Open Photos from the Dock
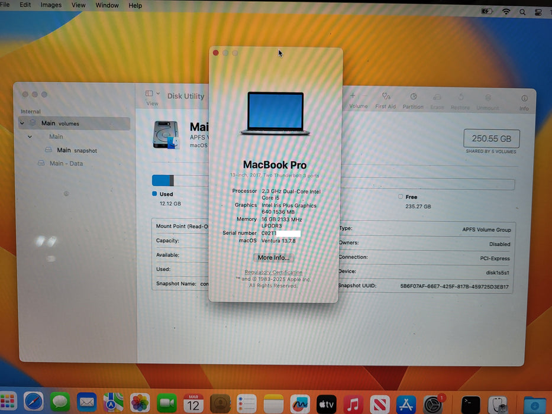 click(x=140, y=402)
